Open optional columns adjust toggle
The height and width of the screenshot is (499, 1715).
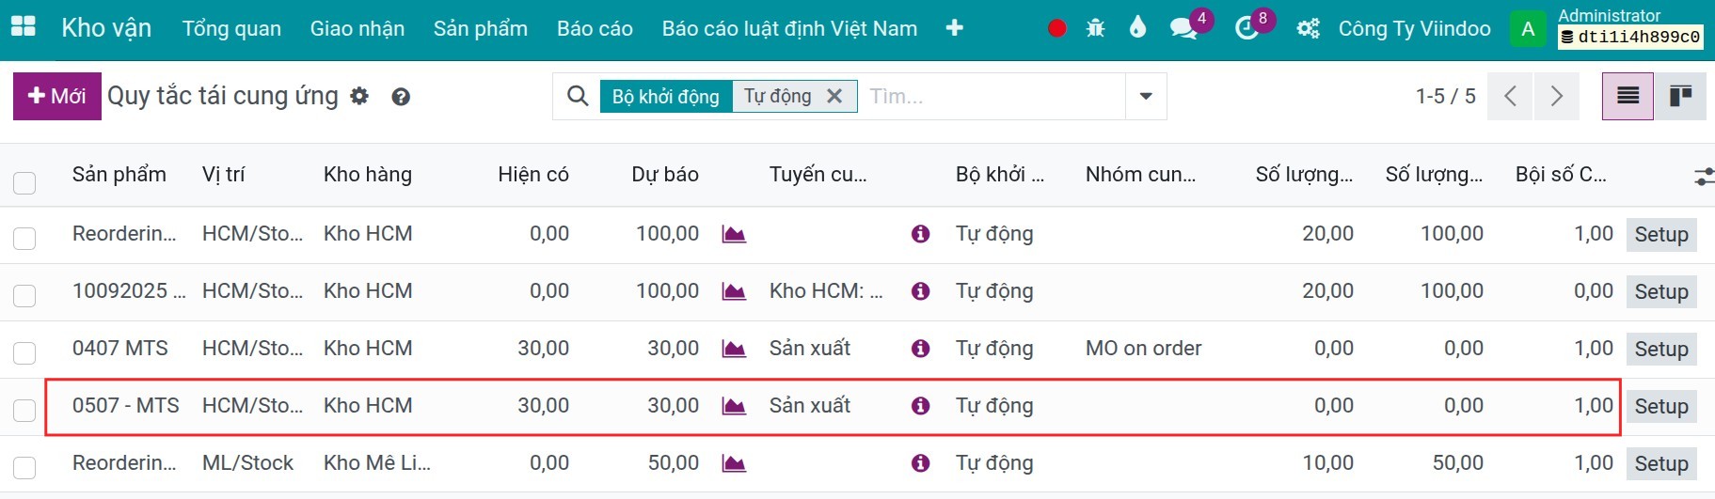pyautogui.click(x=1704, y=176)
